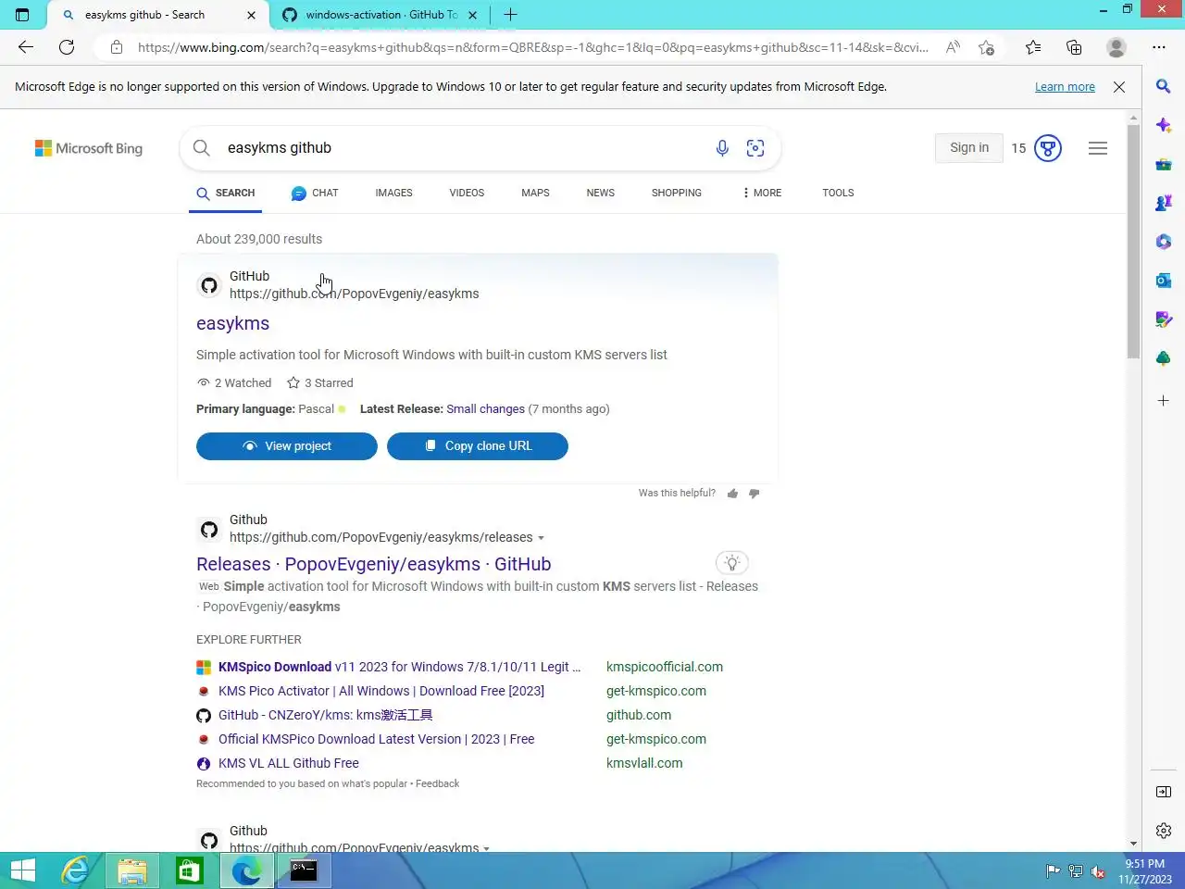Switch to SHOPPING search tab
The height and width of the screenshot is (889, 1185).
pyautogui.click(x=676, y=193)
